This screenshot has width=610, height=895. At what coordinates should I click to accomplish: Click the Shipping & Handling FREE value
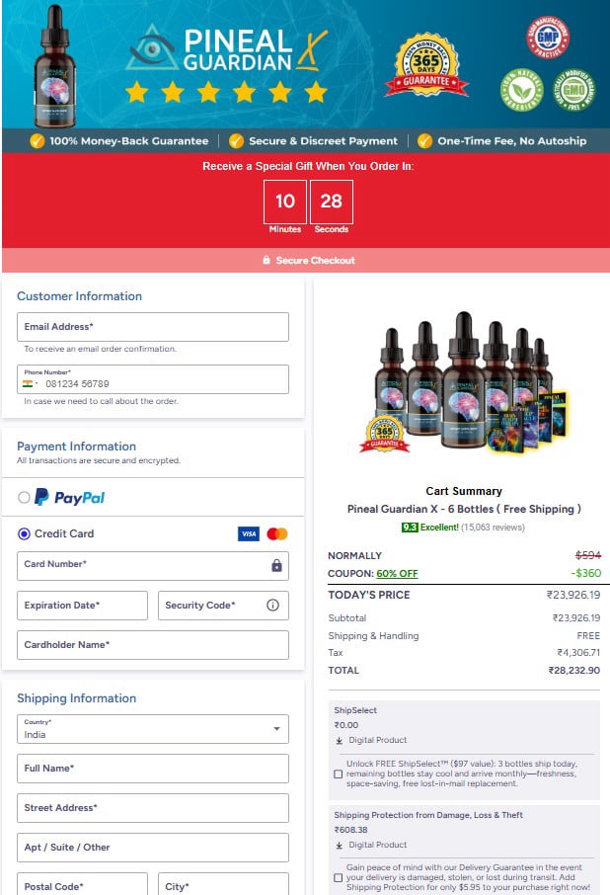[x=588, y=635]
